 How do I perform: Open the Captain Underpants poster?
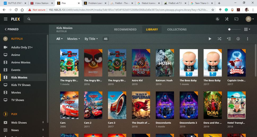point(237,63)
